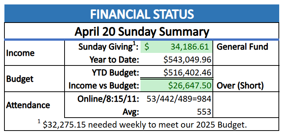Click the FINANCIAL STATUS header banner

click(142, 14)
